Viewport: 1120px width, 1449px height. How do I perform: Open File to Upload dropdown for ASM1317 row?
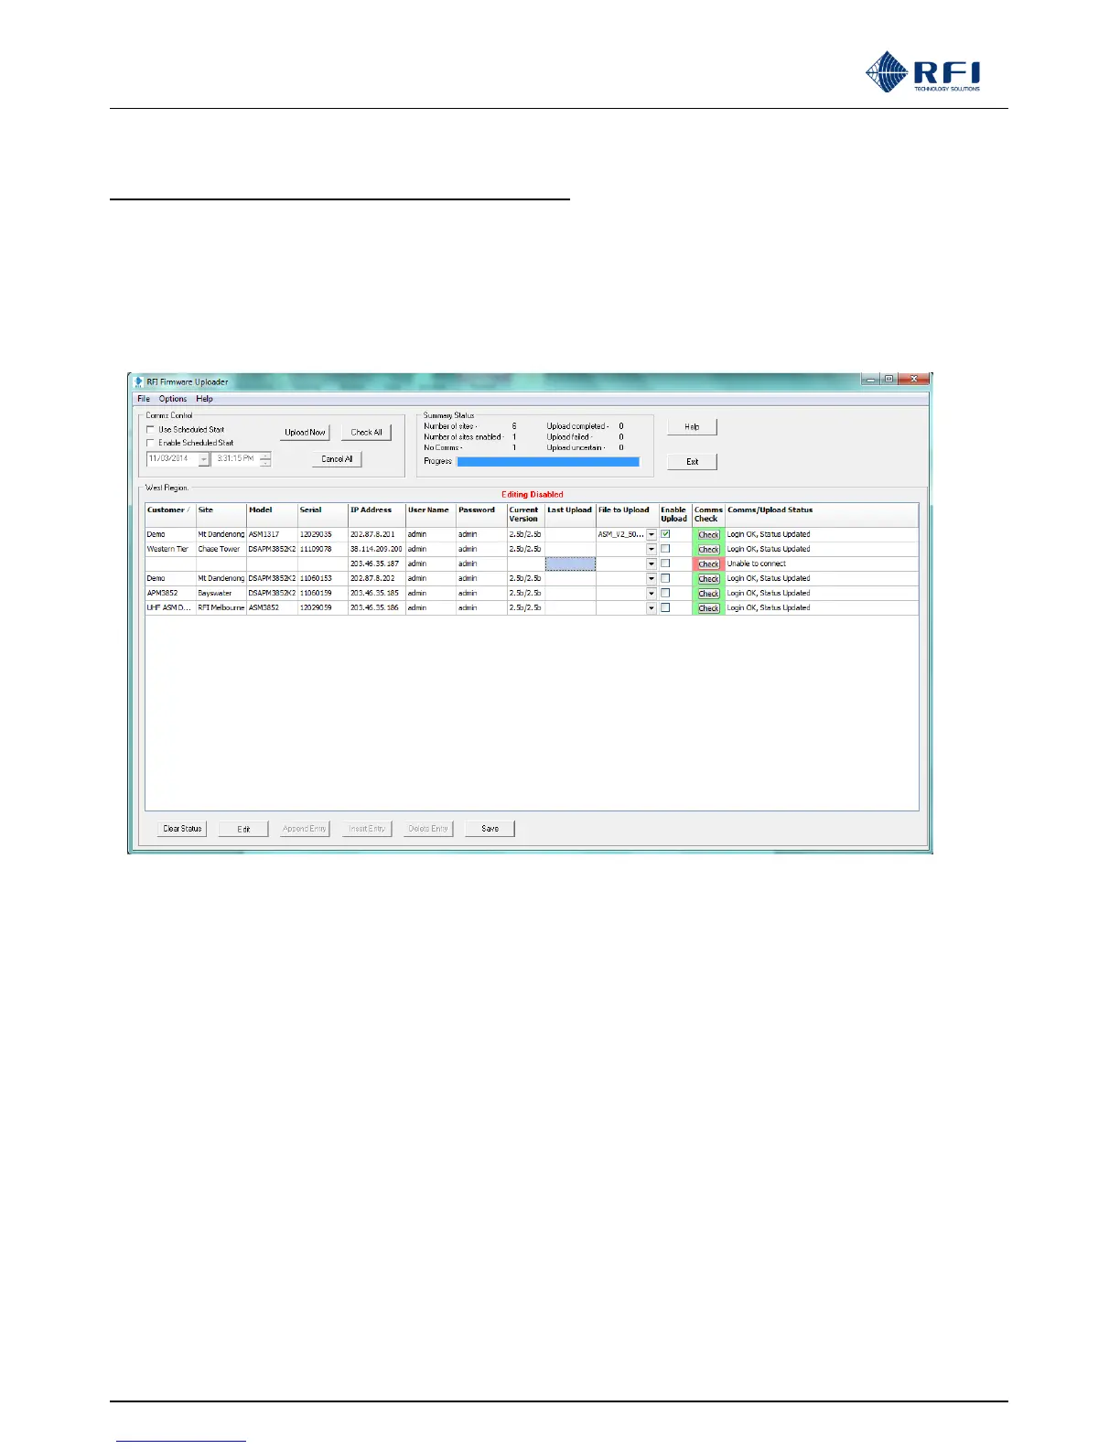click(652, 534)
